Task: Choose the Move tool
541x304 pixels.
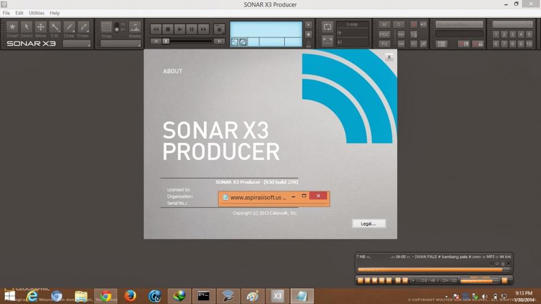Action: [40, 27]
